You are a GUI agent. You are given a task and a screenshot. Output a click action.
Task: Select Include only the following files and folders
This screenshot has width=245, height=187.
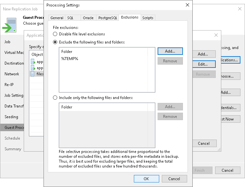point(55,98)
